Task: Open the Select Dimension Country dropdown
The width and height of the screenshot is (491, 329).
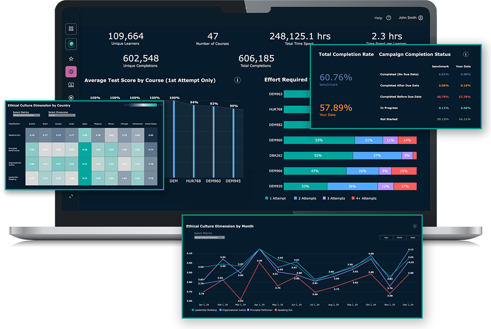Action: 61,115
